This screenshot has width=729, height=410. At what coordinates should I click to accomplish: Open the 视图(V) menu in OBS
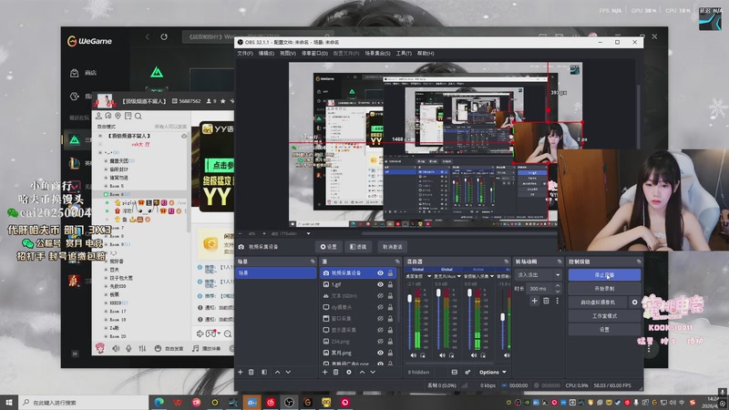pyautogui.click(x=288, y=53)
